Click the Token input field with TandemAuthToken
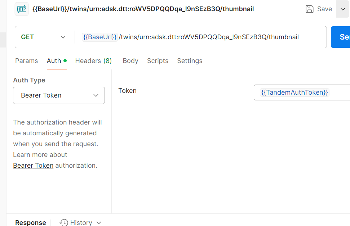The image size is (350, 226). [302, 92]
